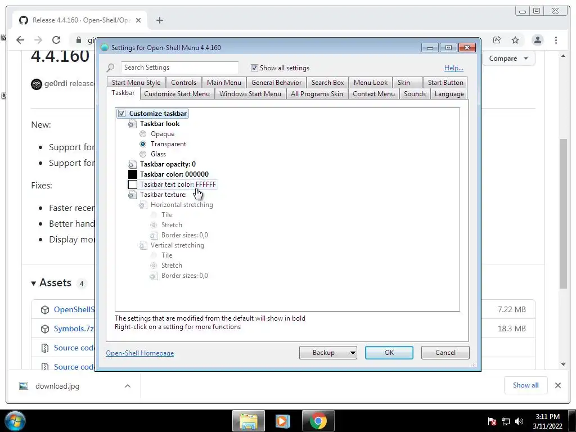
Task: Switch to the Sounds tab
Action: [415, 94]
